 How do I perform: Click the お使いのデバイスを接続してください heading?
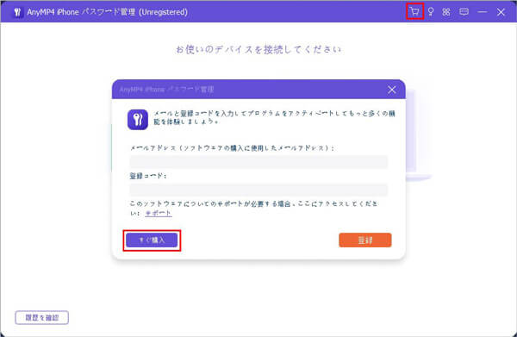(258, 49)
